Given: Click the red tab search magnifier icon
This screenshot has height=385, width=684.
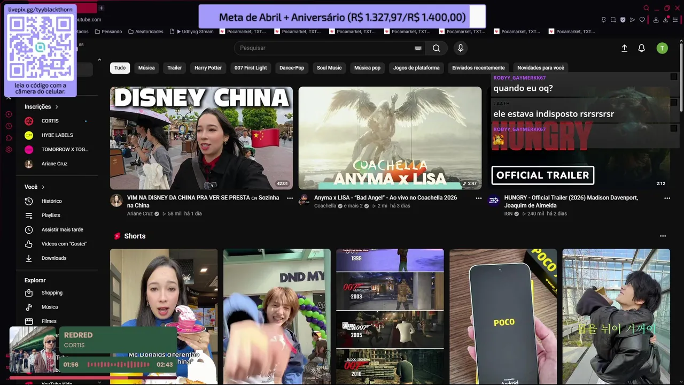Looking at the screenshot, I should click(x=646, y=8).
